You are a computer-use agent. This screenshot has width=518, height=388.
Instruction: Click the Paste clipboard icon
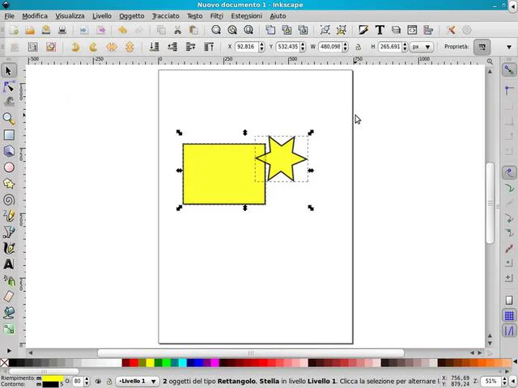coord(193,30)
